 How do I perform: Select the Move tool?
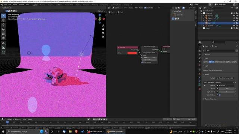3,25
